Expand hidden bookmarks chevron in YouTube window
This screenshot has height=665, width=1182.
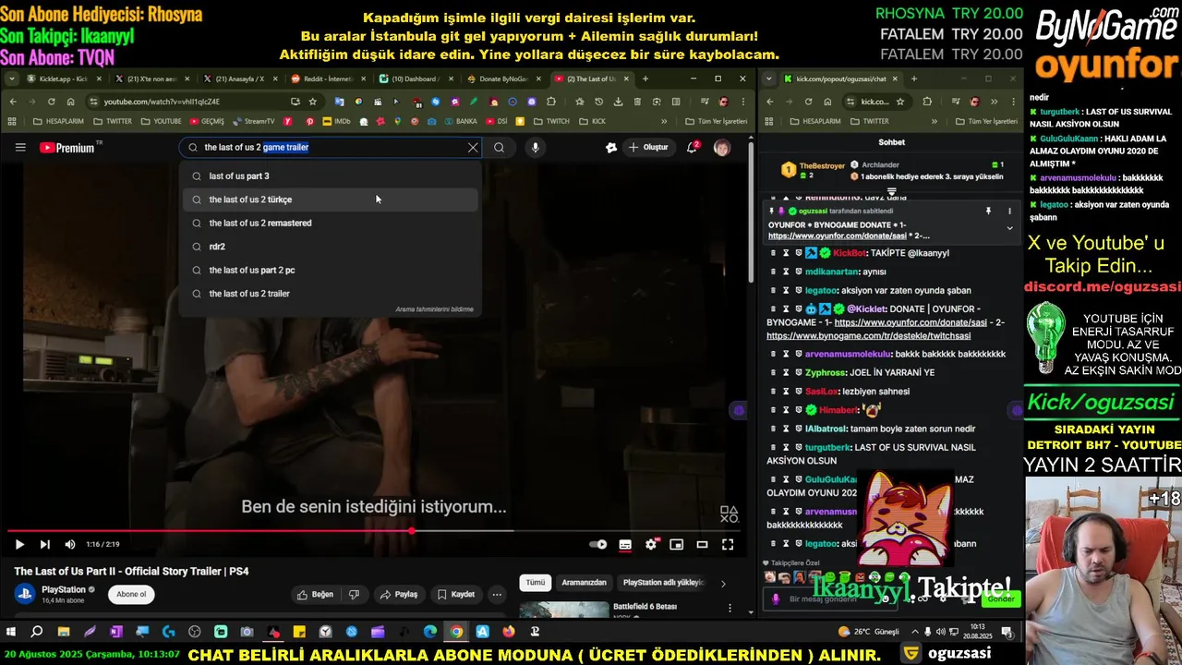pyautogui.click(x=663, y=121)
